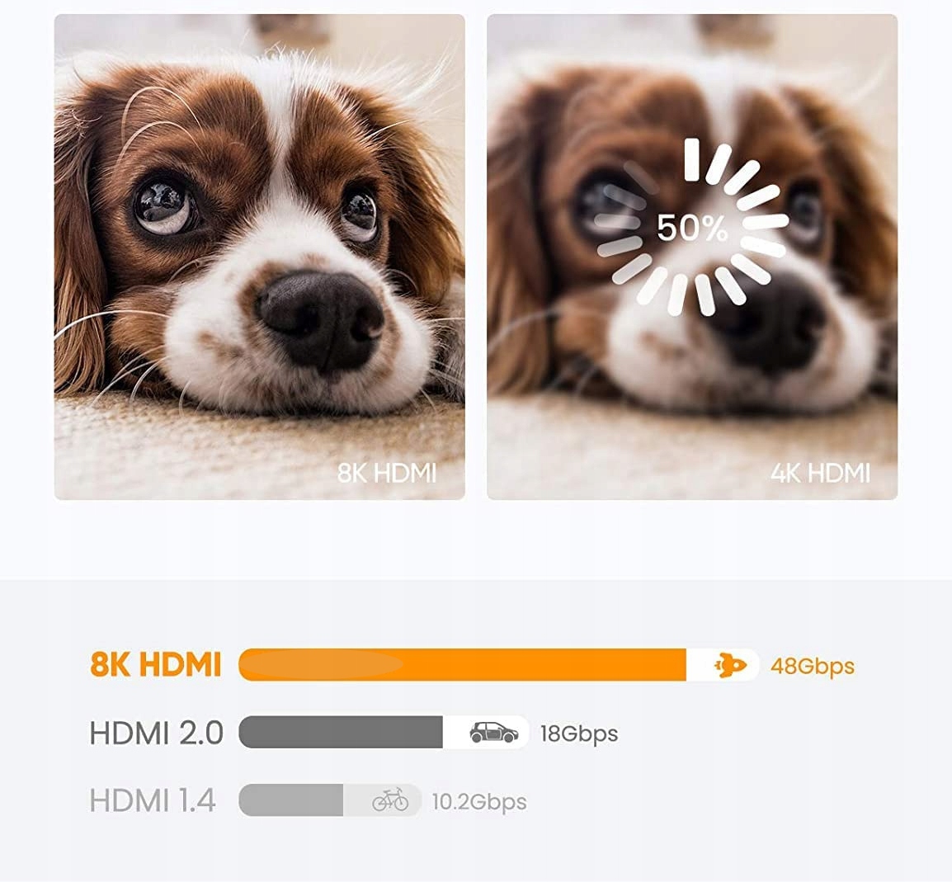
Task: Click the HDMI 2.0 label
Action: coord(156,733)
